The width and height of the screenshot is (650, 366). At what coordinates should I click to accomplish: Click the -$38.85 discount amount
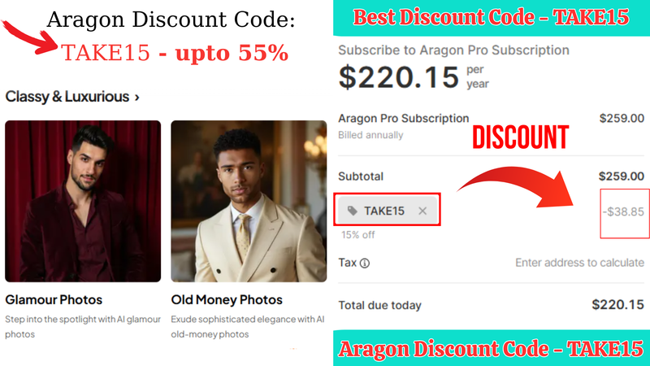pos(623,211)
